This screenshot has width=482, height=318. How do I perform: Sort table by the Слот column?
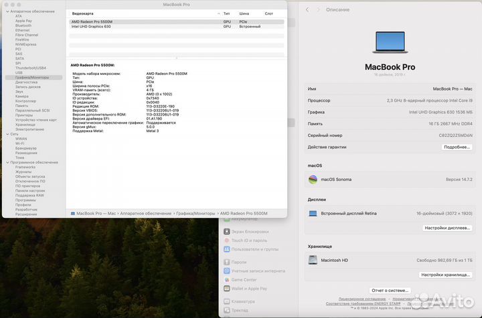(268, 14)
